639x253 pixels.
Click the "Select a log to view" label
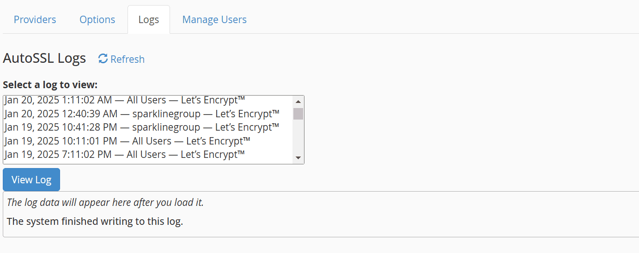(50, 85)
